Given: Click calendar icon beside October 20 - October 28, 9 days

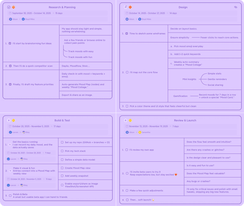Looking at the screenshot, I should click(x=9, y=153).
